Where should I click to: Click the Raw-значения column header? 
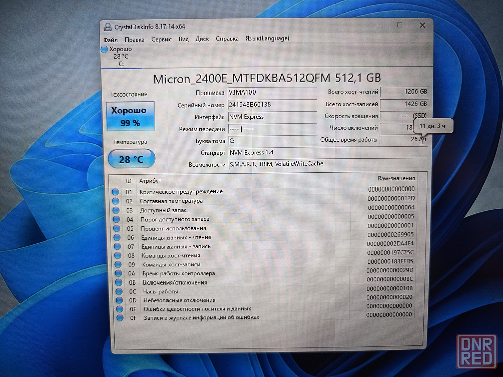(396, 178)
